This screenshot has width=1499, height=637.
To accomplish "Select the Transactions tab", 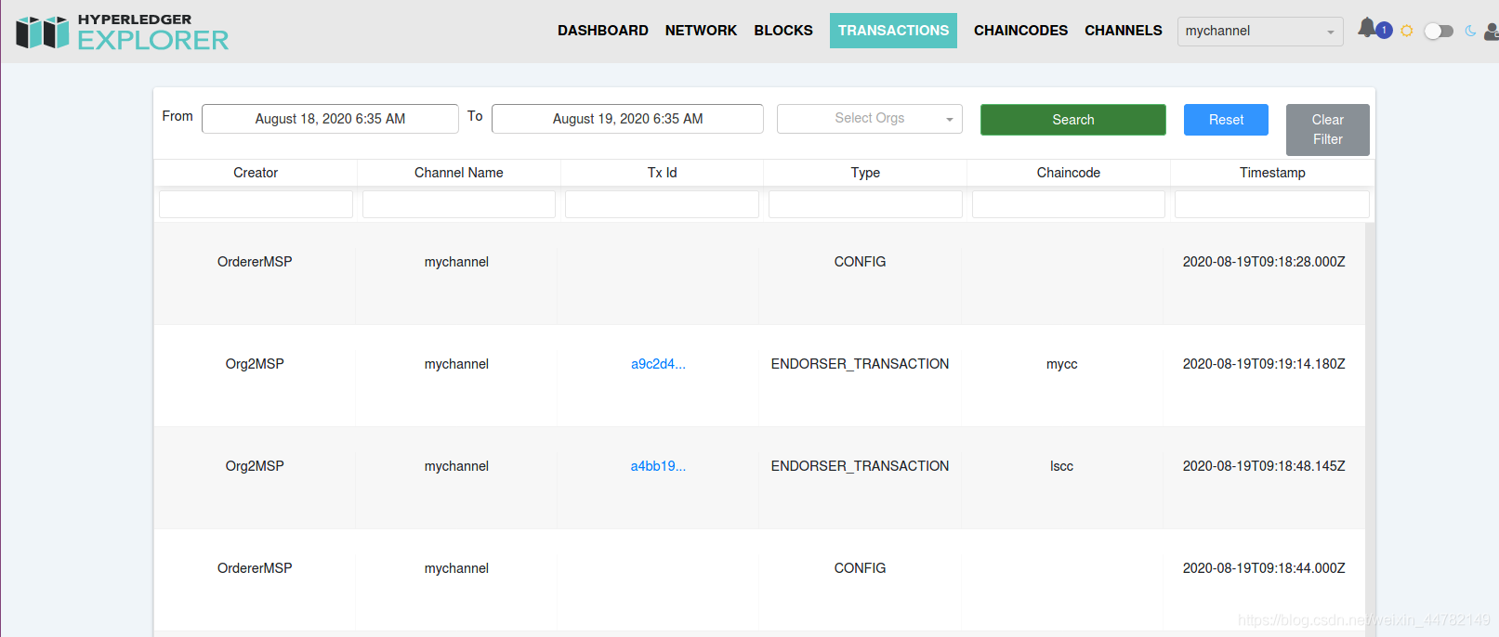I will pyautogui.click(x=893, y=31).
